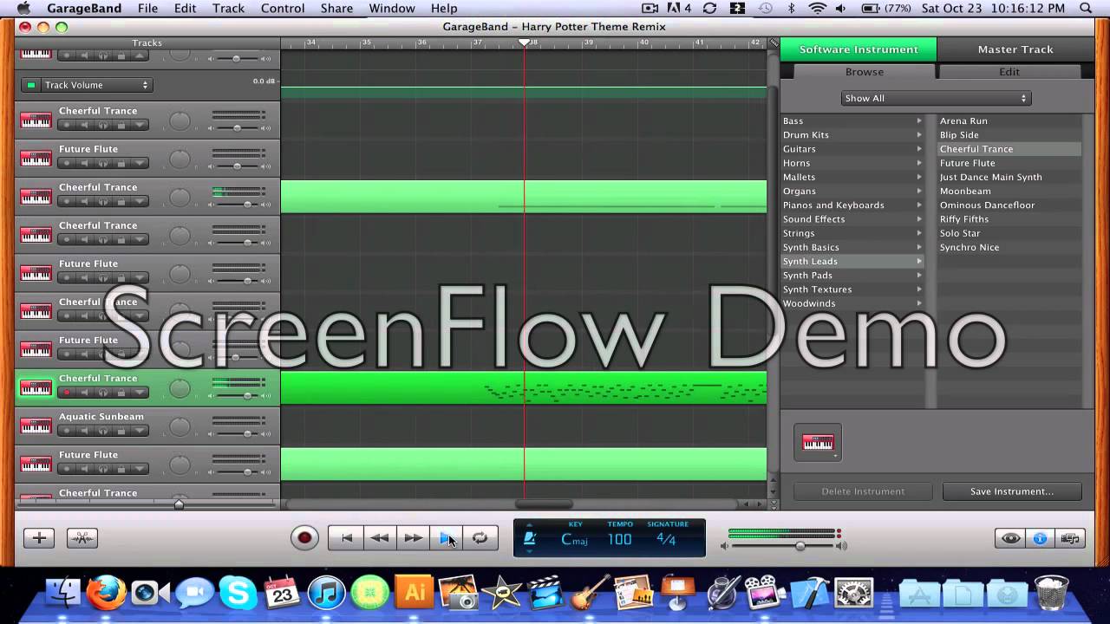Open the Track menu
Image resolution: width=1110 pixels, height=624 pixels.
click(x=228, y=9)
